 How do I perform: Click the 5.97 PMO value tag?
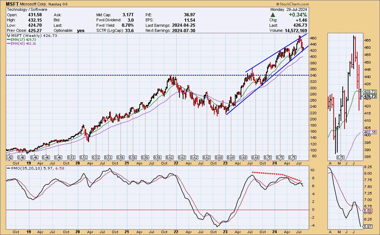(x=368, y=227)
